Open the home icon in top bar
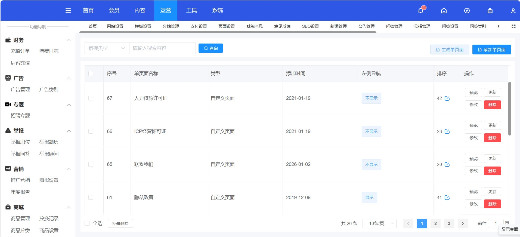 click(444, 11)
